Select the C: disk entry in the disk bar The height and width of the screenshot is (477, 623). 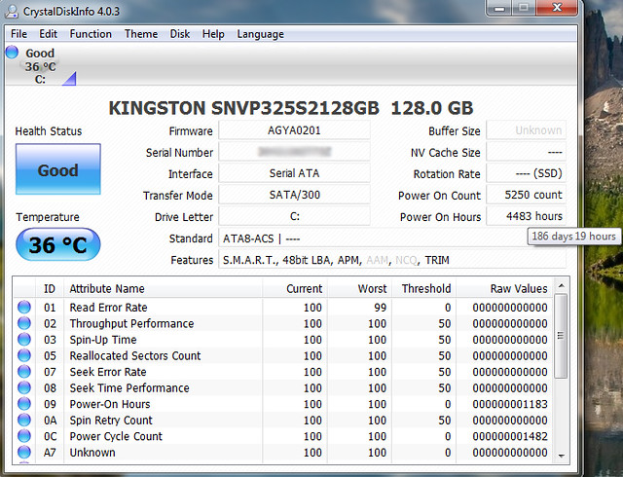click(x=40, y=66)
